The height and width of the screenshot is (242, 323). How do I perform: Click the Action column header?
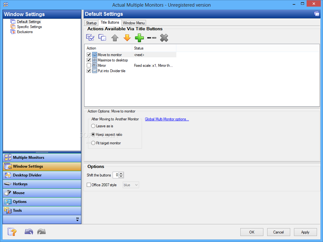(x=109, y=48)
